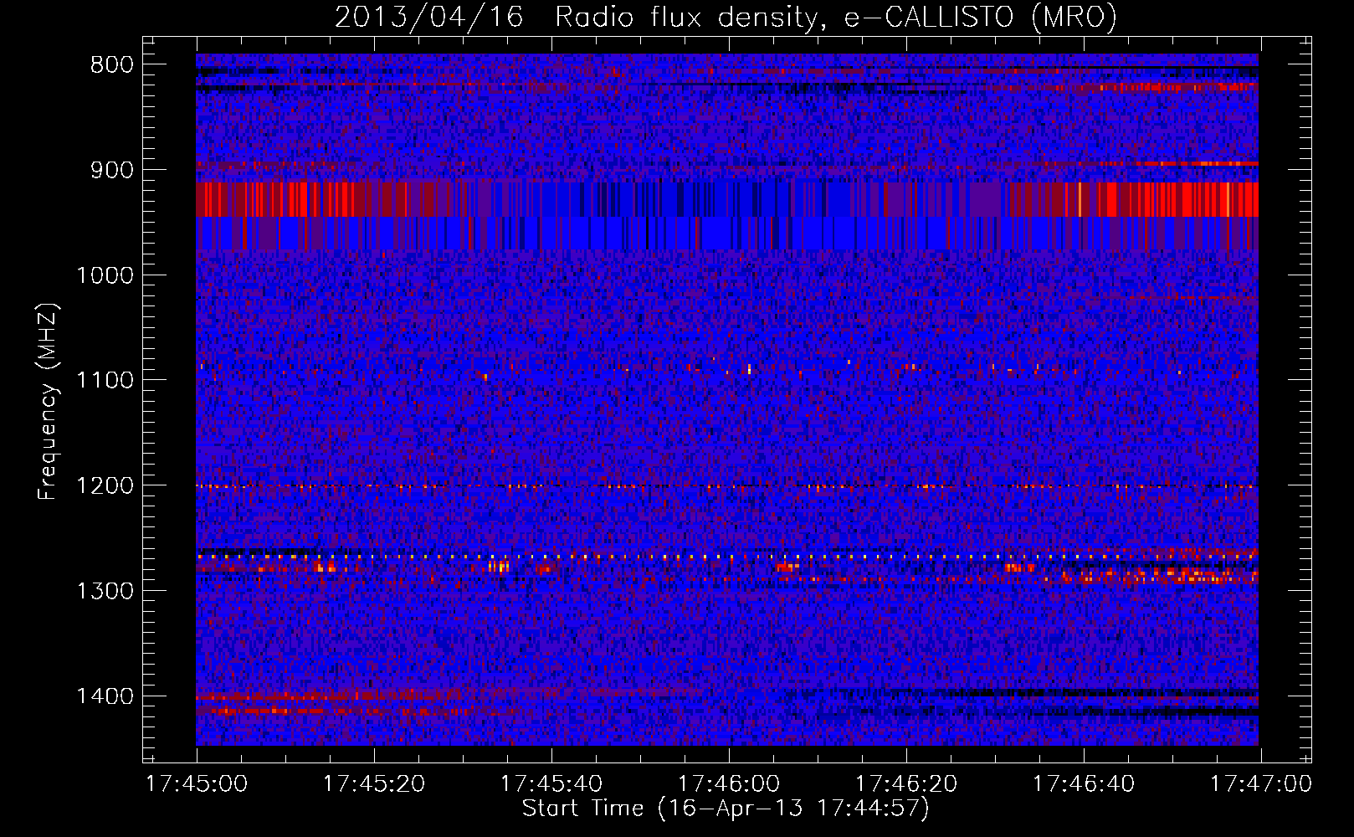Select the 1000 frequency tick label
Viewport: 1354px width, 837px height.
(x=105, y=275)
